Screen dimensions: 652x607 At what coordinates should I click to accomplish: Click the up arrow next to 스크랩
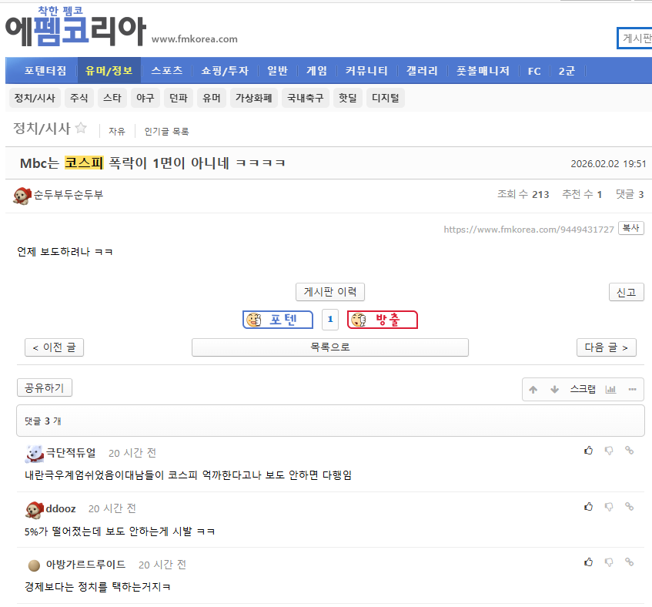click(x=533, y=390)
